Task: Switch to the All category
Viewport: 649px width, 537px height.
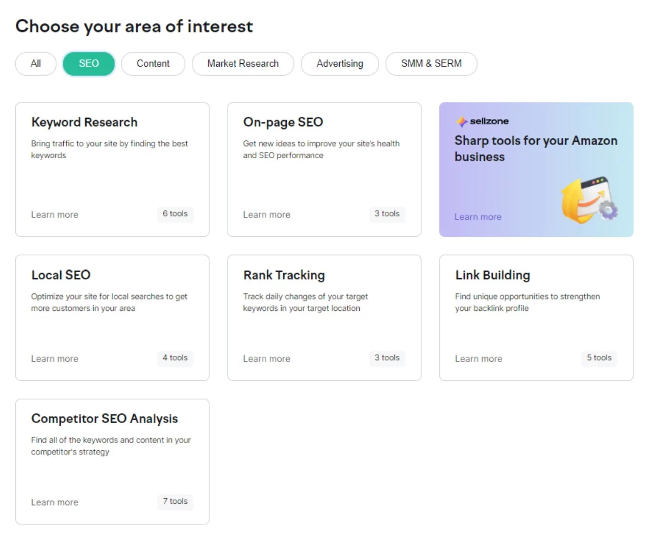Action: click(x=35, y=63)
